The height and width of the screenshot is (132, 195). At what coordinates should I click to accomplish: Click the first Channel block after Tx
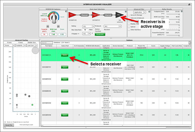click(83, 15)
